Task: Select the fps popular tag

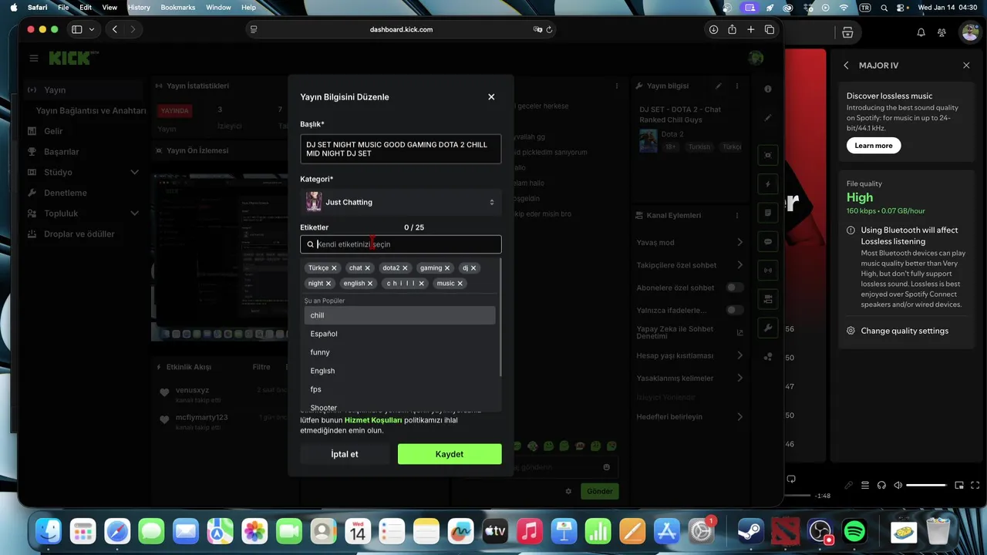Action: pyautogui.click(x=399, y=389)
